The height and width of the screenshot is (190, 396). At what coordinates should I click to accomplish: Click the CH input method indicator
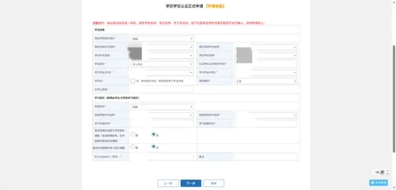[x=377, y=172]
